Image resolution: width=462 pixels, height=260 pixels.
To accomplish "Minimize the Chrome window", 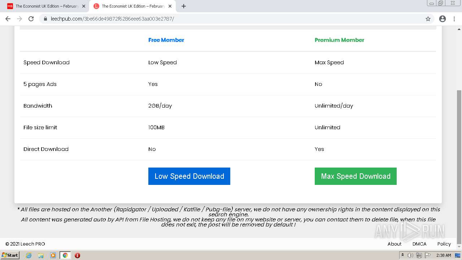I will pyautogui.click(x=431, y=3).
